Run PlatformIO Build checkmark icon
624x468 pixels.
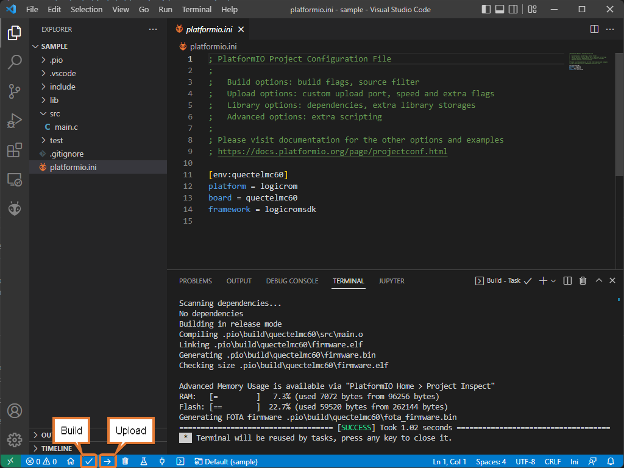coord(89,462)
